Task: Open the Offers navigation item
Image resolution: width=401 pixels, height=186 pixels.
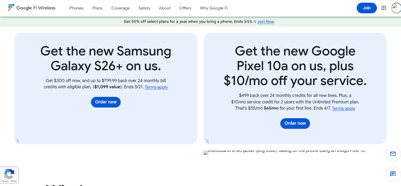Action: click(185, 8)
